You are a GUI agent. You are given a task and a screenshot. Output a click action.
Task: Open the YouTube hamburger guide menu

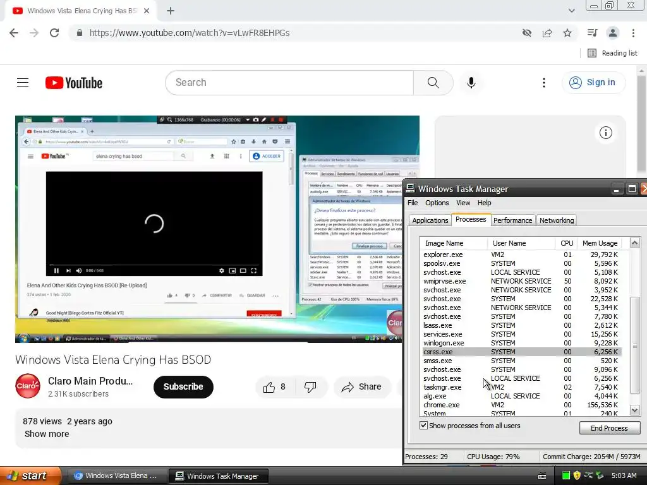coord(23,83)
